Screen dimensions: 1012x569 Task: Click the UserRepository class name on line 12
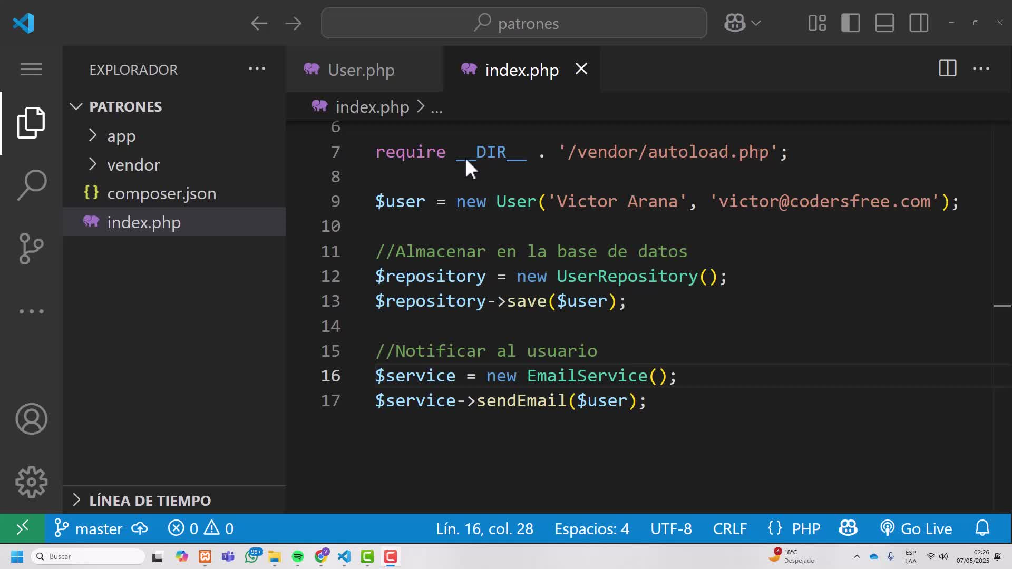click(627, 276)
